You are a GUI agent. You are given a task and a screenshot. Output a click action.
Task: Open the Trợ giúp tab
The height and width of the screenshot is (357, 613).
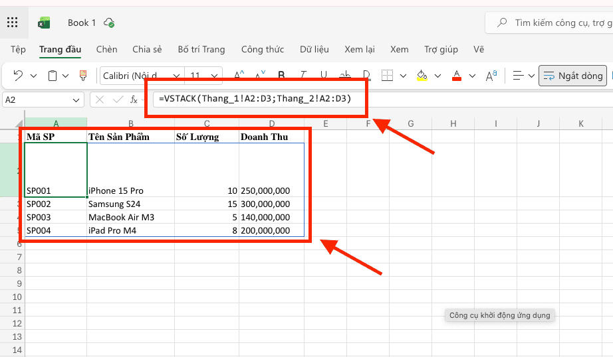click(441, 49)
